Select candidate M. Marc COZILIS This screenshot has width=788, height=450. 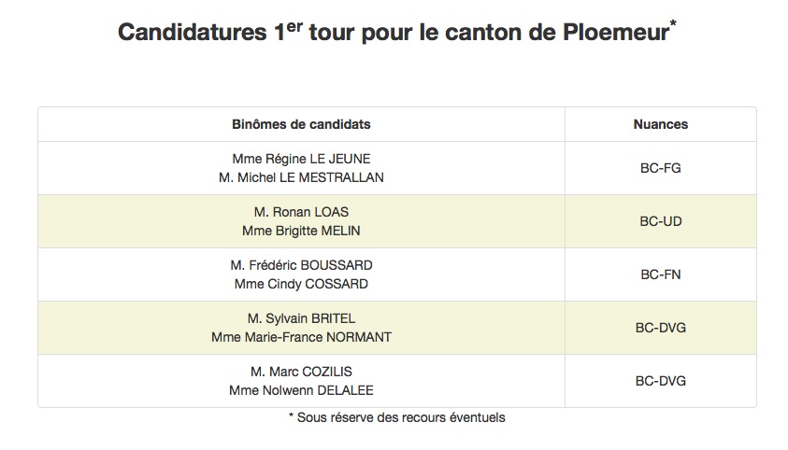tap(301, 372)
